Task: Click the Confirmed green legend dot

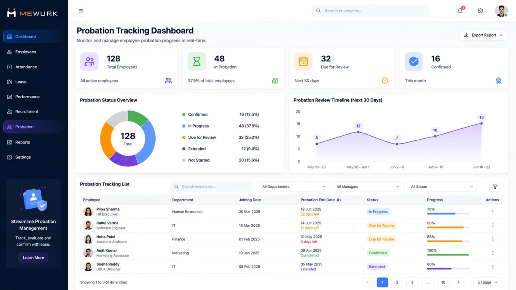Action: (184, 115)
